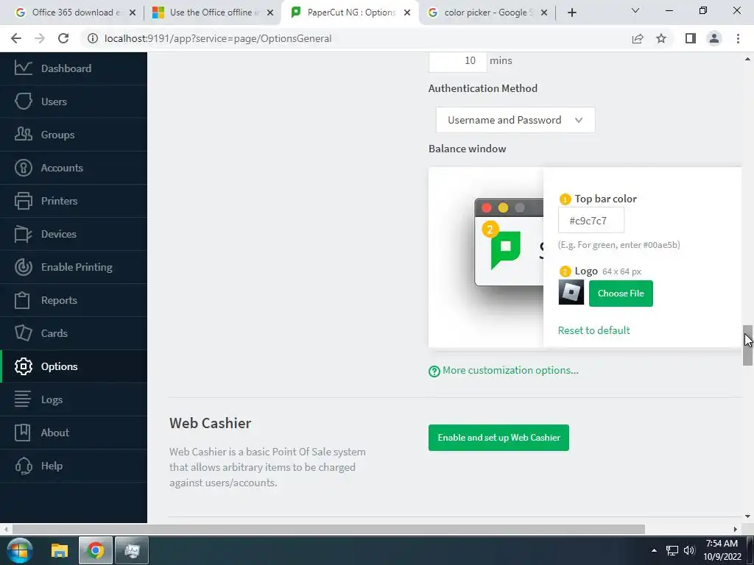This screenshot has width=754, height=565.
Task: Click the Help headset icon
Action: point(23,466)
